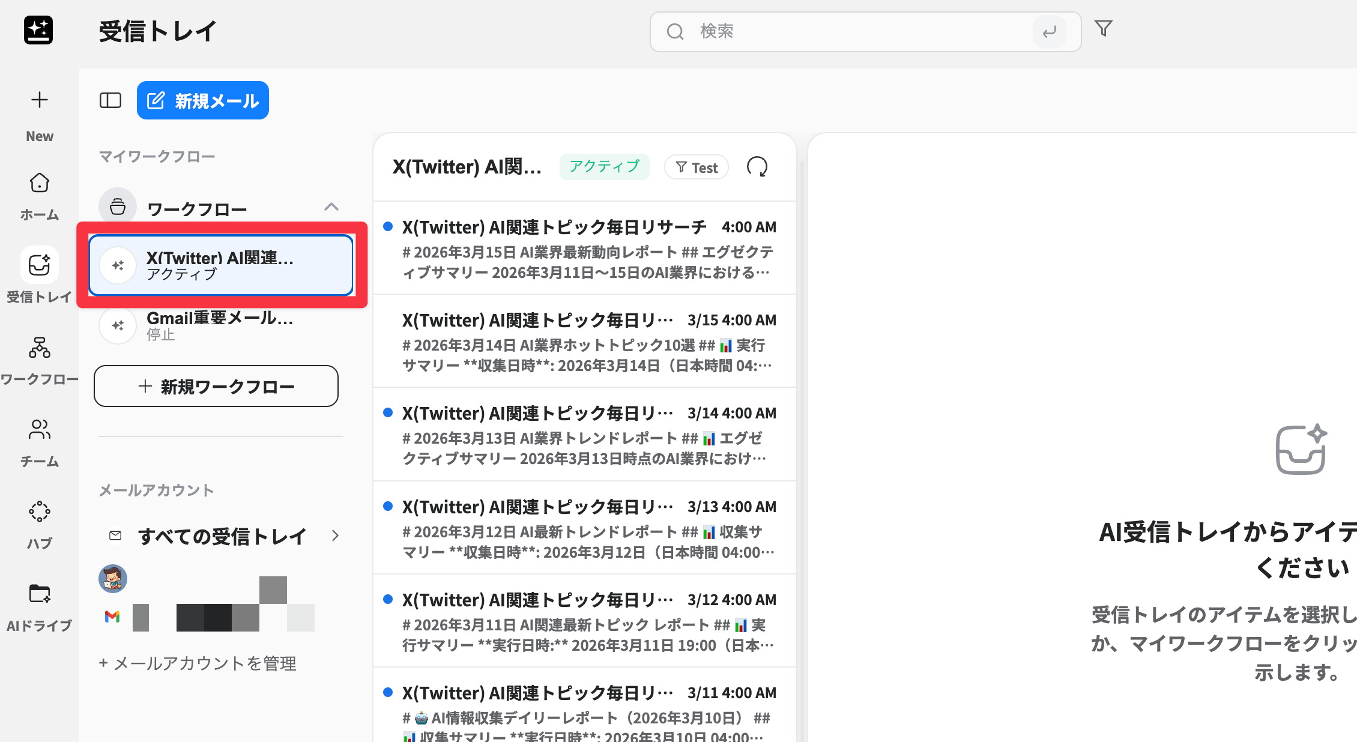Viewport: 1357px width, 742px height.
Task: Open the ホーム home icon
Action: pyautogui.click(x=40, y=183)
